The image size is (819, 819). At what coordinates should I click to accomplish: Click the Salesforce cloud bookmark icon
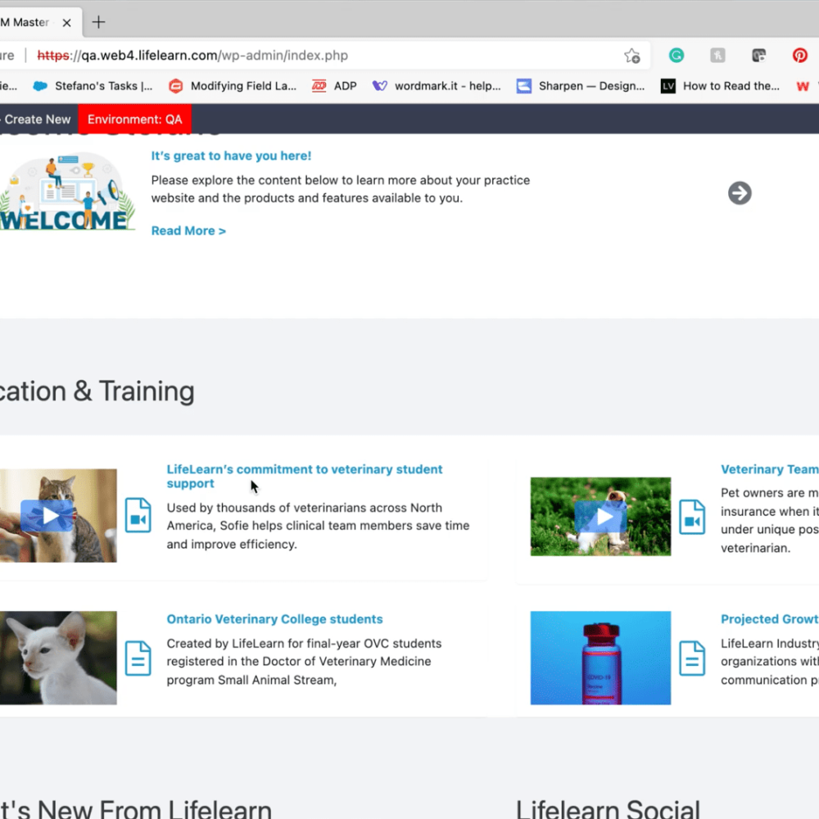pyautogui.click(x=39, y=86)
